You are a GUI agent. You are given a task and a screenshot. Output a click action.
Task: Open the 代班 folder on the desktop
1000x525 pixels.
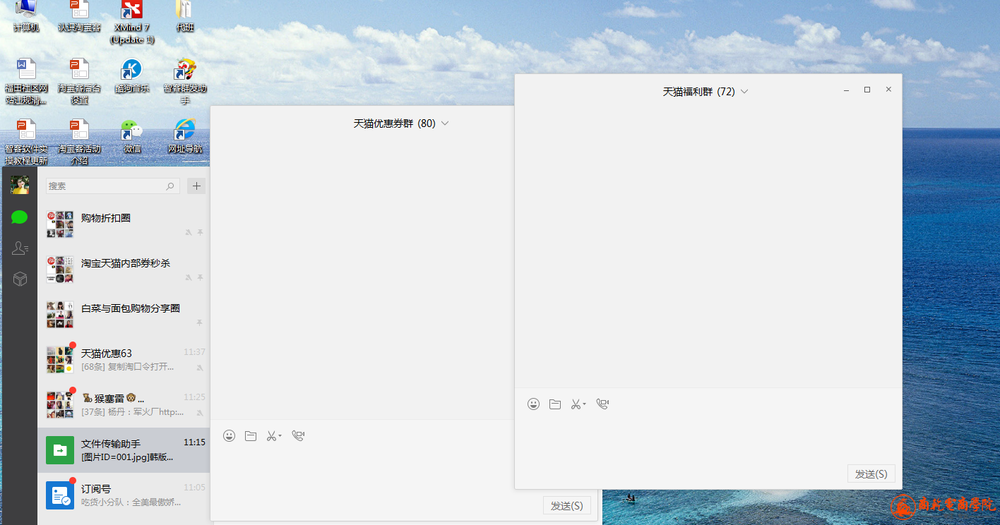click(x=185, y=16)
